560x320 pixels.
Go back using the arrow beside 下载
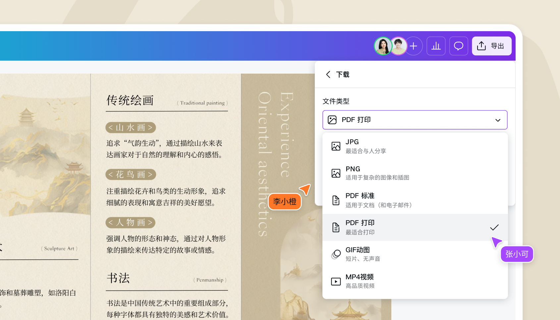(328, 75)
